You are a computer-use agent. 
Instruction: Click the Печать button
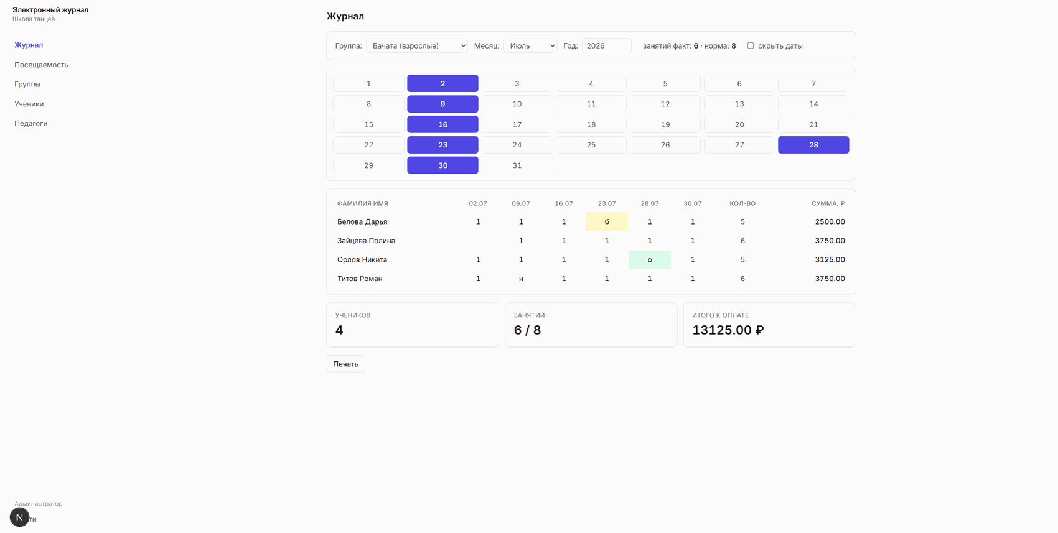[345, 364]
